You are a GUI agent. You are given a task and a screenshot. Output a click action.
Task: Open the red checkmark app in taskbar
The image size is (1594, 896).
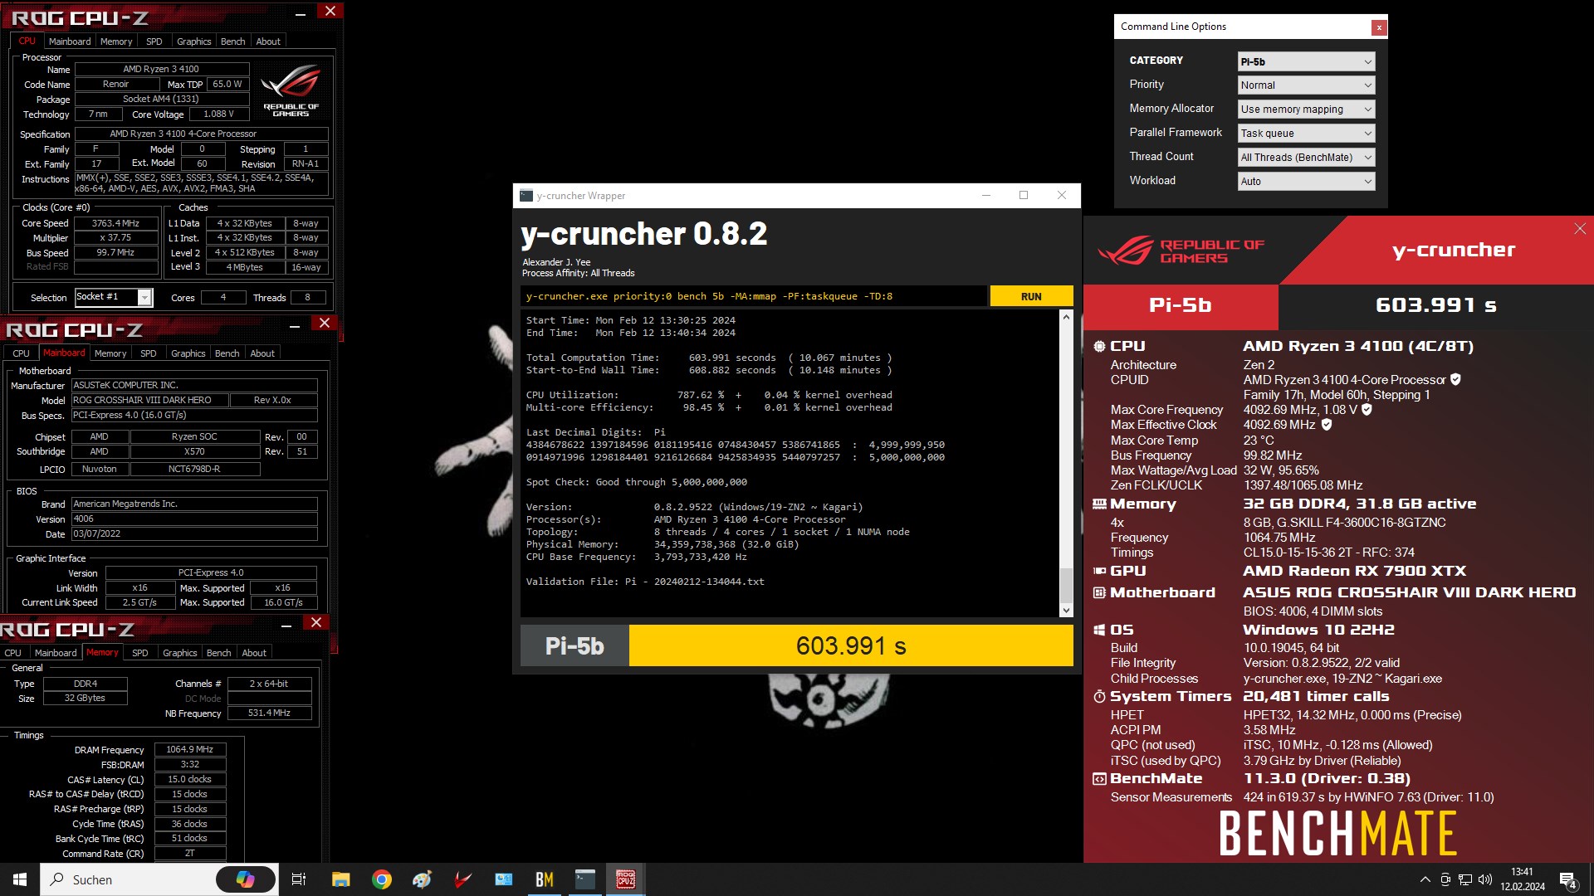pos(463,879)
